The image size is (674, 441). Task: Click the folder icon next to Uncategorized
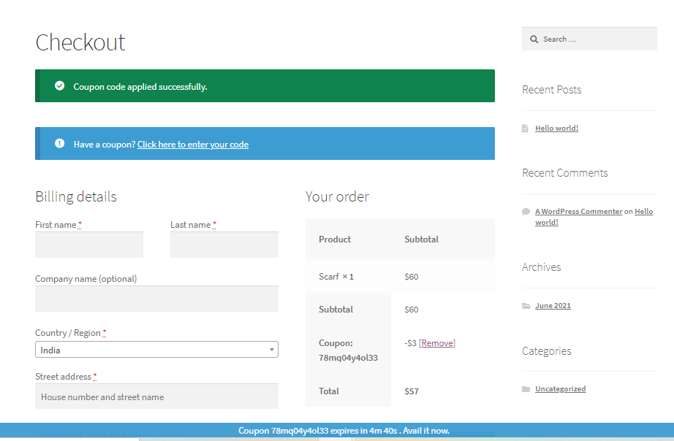[526, 389]
